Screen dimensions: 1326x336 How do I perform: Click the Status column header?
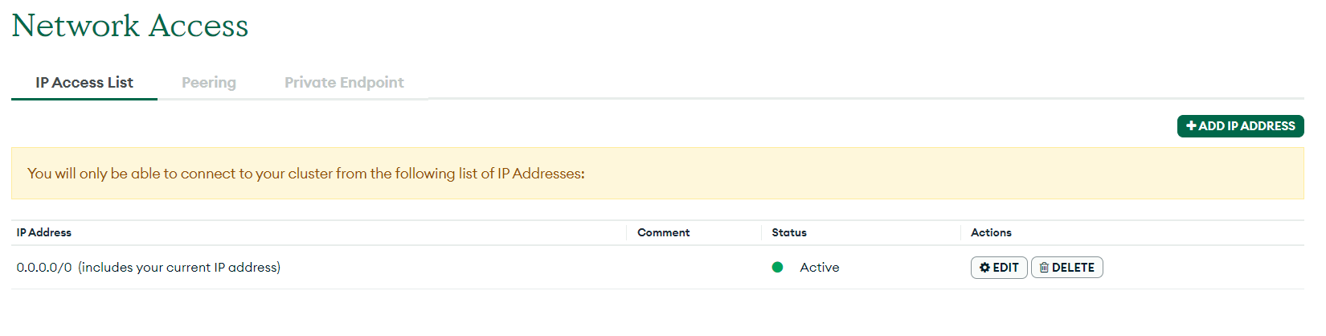pyautogui.click(x=789, y=232)
